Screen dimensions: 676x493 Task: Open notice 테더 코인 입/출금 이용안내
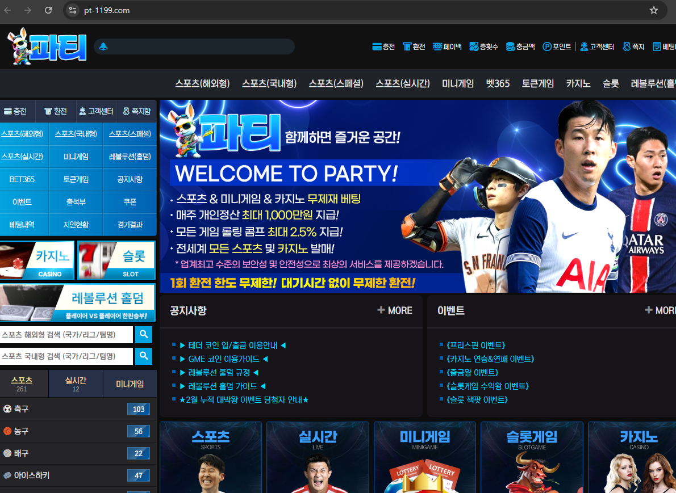click(x=233, y=345)
